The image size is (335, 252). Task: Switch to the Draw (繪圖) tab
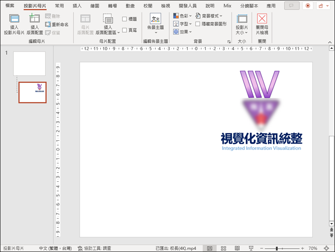(x=95, y=6)
